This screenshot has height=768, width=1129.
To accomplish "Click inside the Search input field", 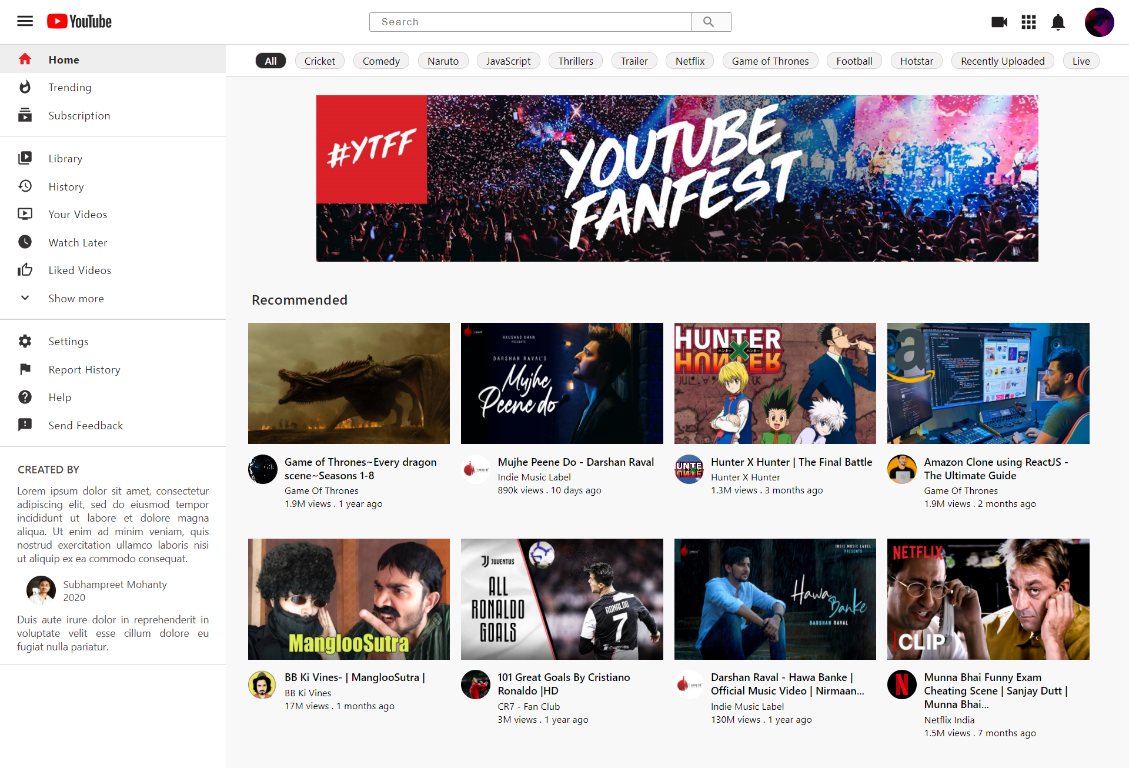I will click(x=529, y=22).
